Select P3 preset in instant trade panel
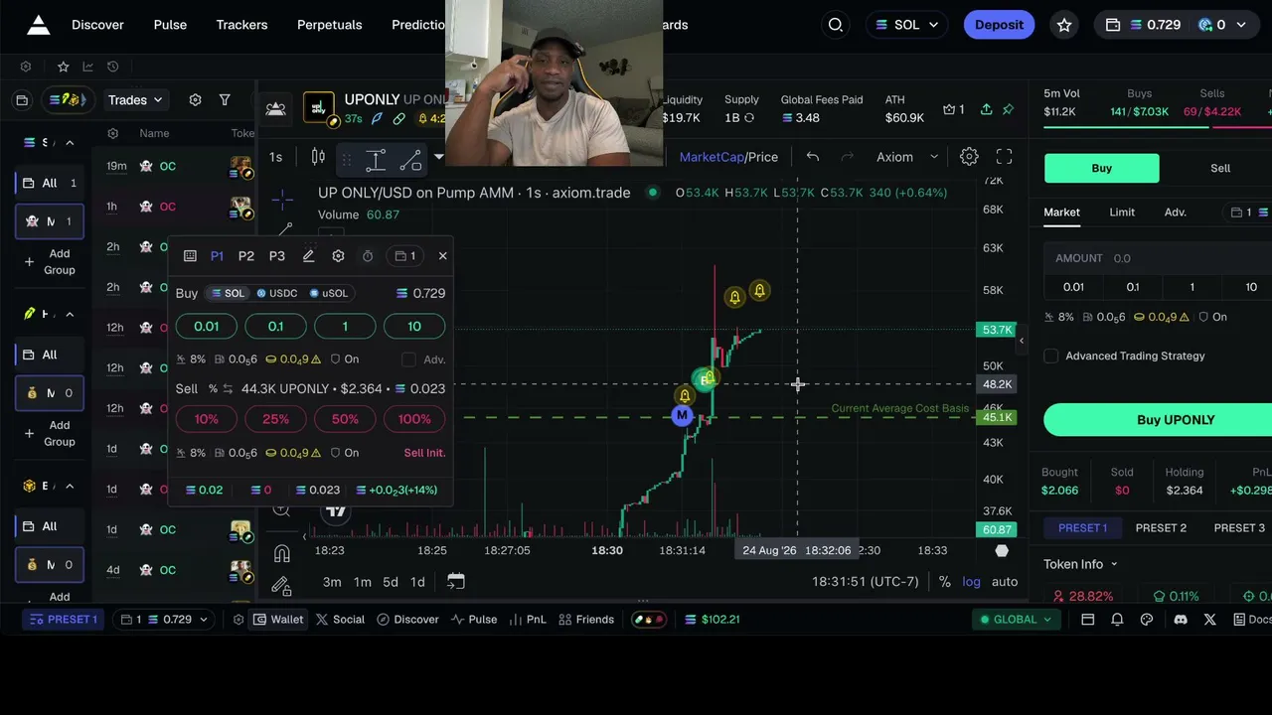1272x715 pixels. (277, 256)
